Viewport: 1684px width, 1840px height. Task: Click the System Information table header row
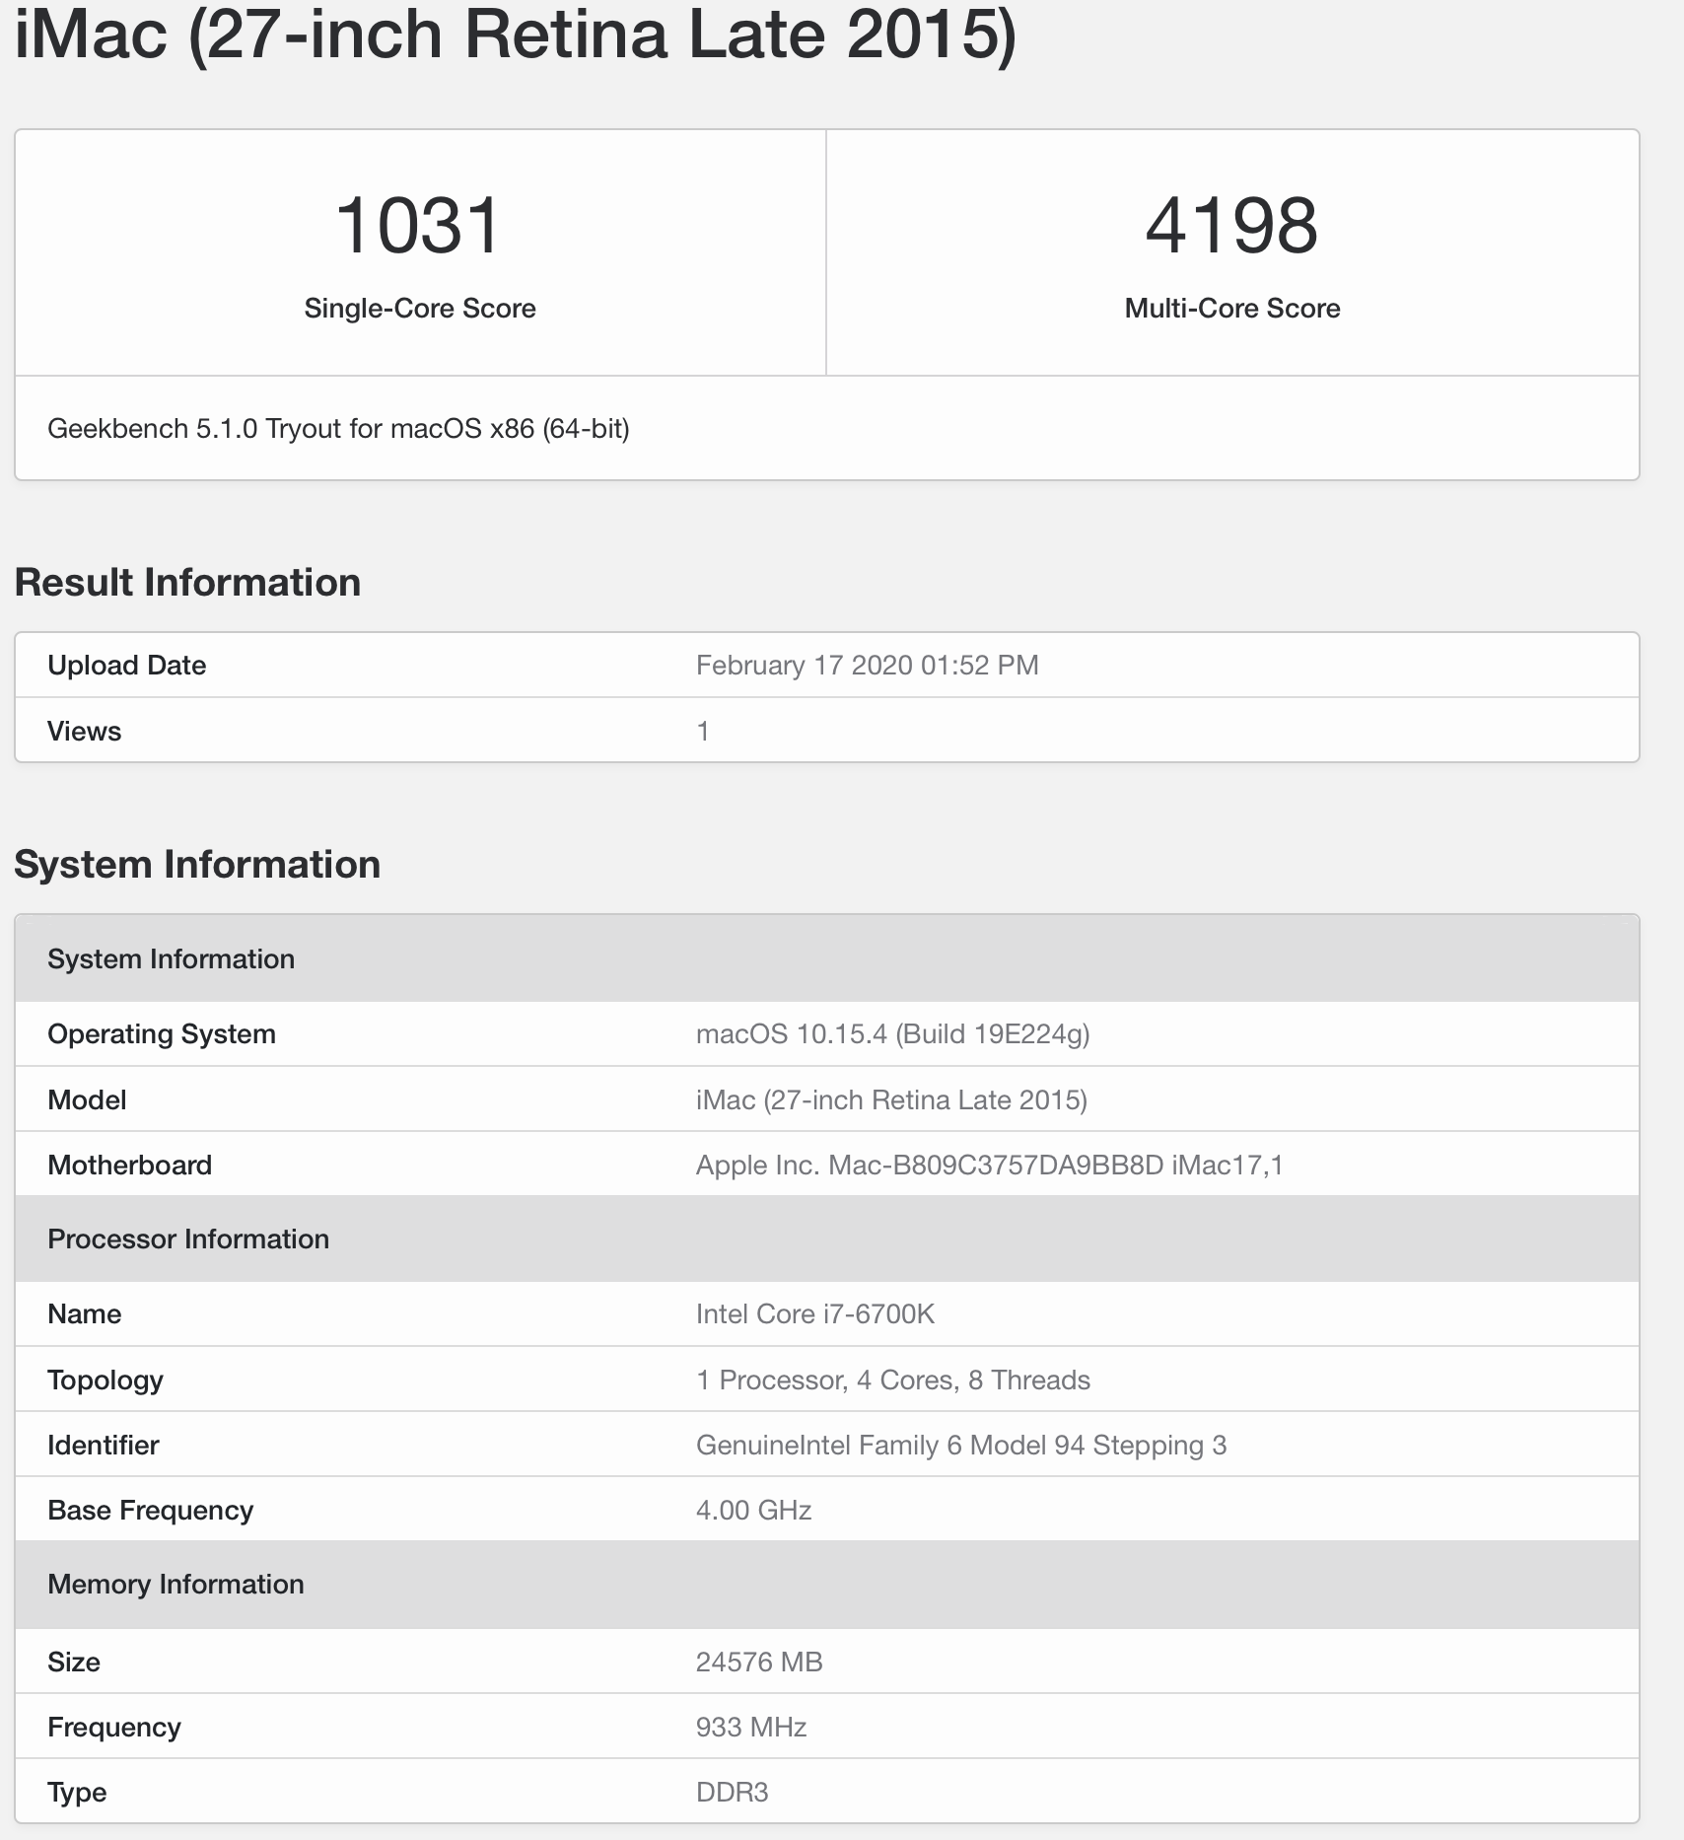tap(827, 958)
